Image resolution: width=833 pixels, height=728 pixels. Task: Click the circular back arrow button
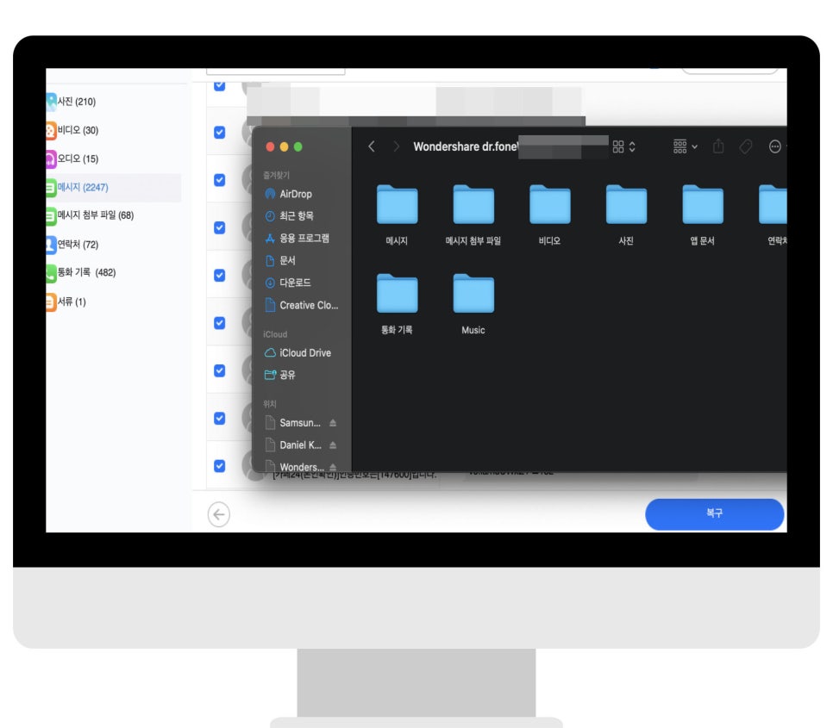[x=219, y=514]
